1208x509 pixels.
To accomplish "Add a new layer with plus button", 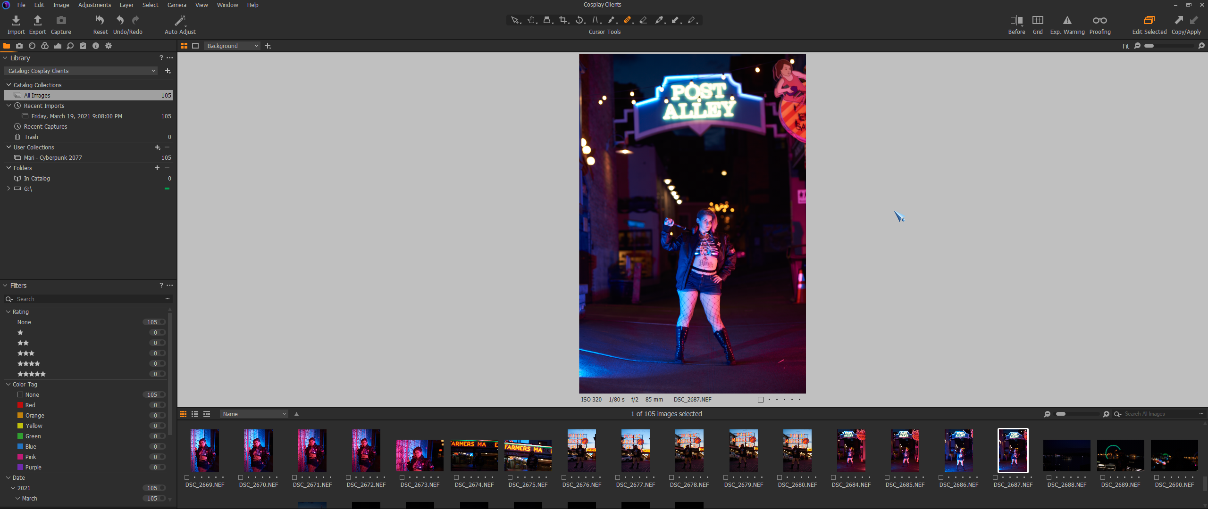I will [x=268, y=46].
